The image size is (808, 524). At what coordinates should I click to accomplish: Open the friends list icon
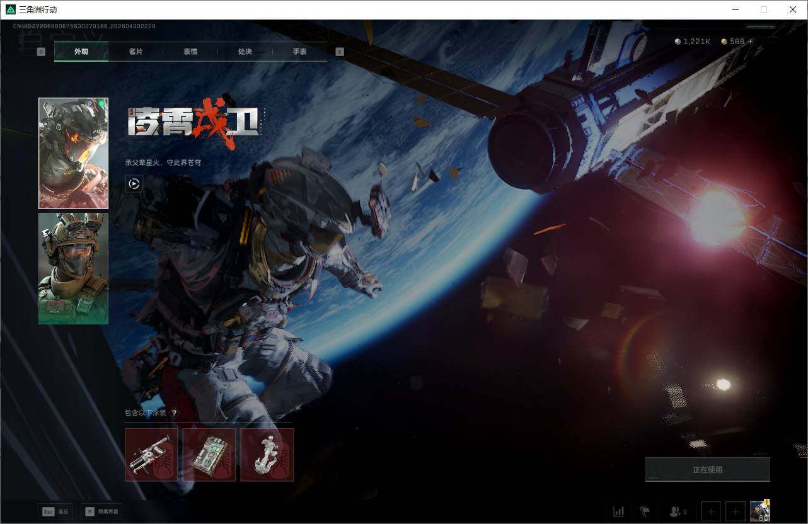pos(678,511)
